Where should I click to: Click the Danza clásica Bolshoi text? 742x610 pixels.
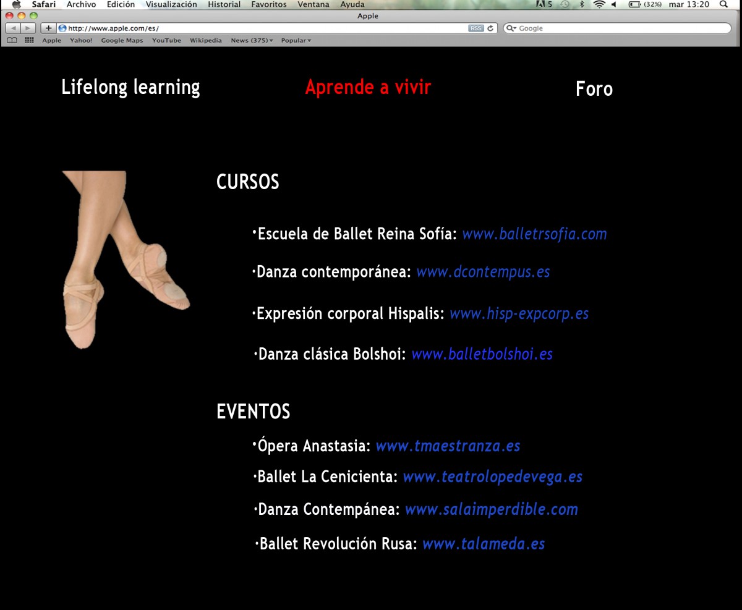pyautogui.click(x=332, y=354)
